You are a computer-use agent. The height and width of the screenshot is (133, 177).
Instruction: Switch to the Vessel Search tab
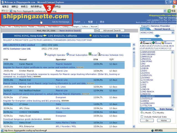click(162, 29)
